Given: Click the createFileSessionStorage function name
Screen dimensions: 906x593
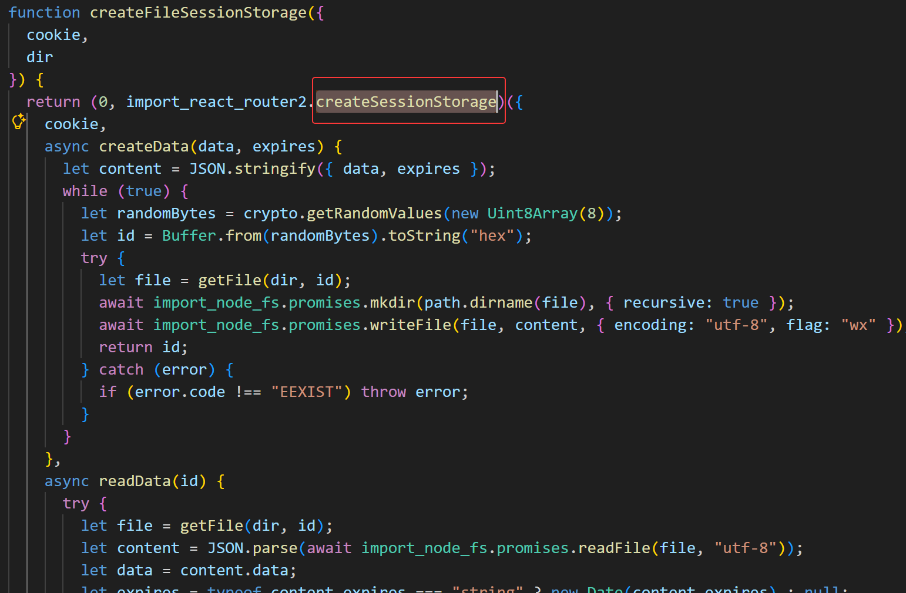Looking at the screenshot, I should point(198,13).
